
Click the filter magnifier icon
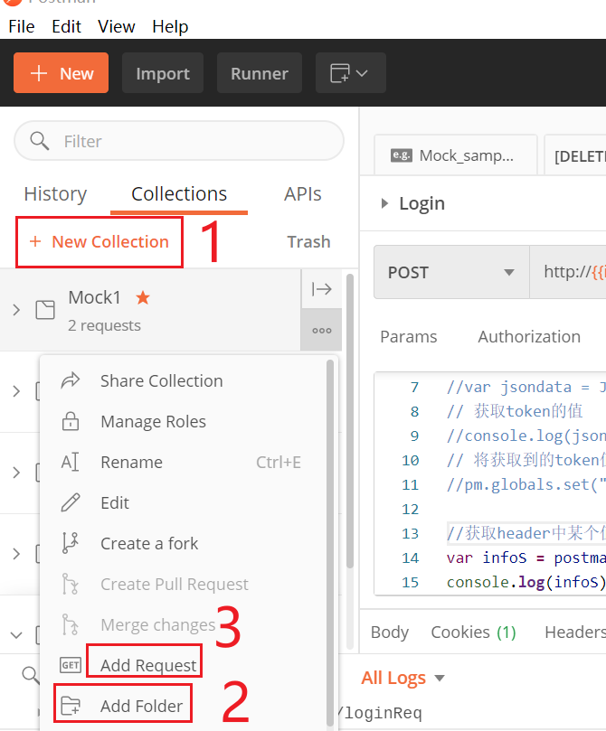(39, 141)
